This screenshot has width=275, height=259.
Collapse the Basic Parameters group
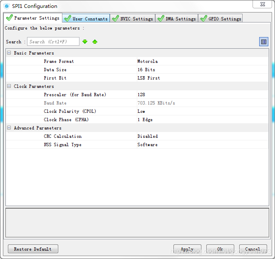(9, 53)
